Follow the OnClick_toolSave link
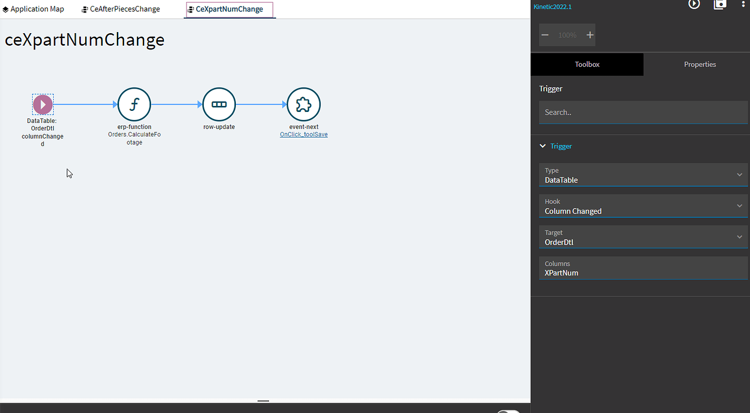750x413 pixels. click(x=304, y=134)
